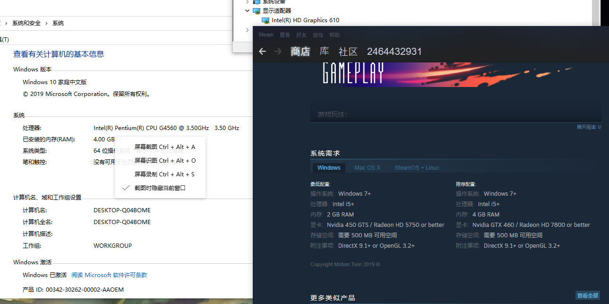609x304 pixels.
Task: Click the 处理器 label in the System window
Action: tap(32, 128)
